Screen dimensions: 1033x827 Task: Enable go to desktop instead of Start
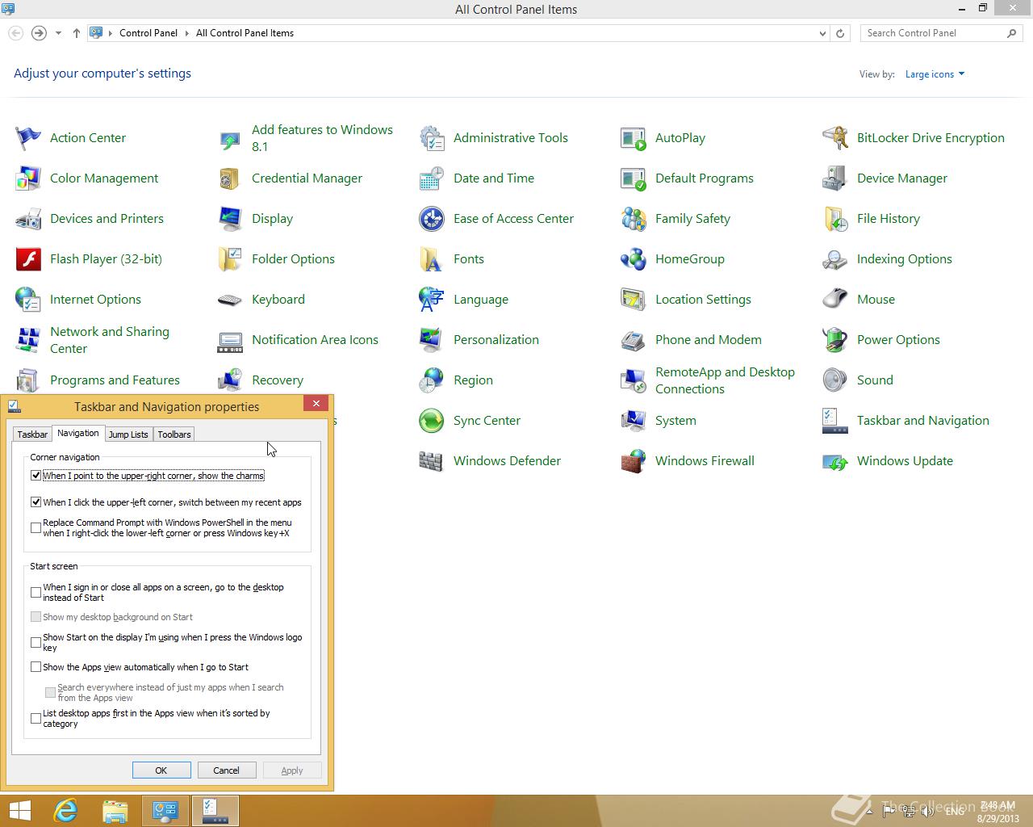click(x=36, y=592)
